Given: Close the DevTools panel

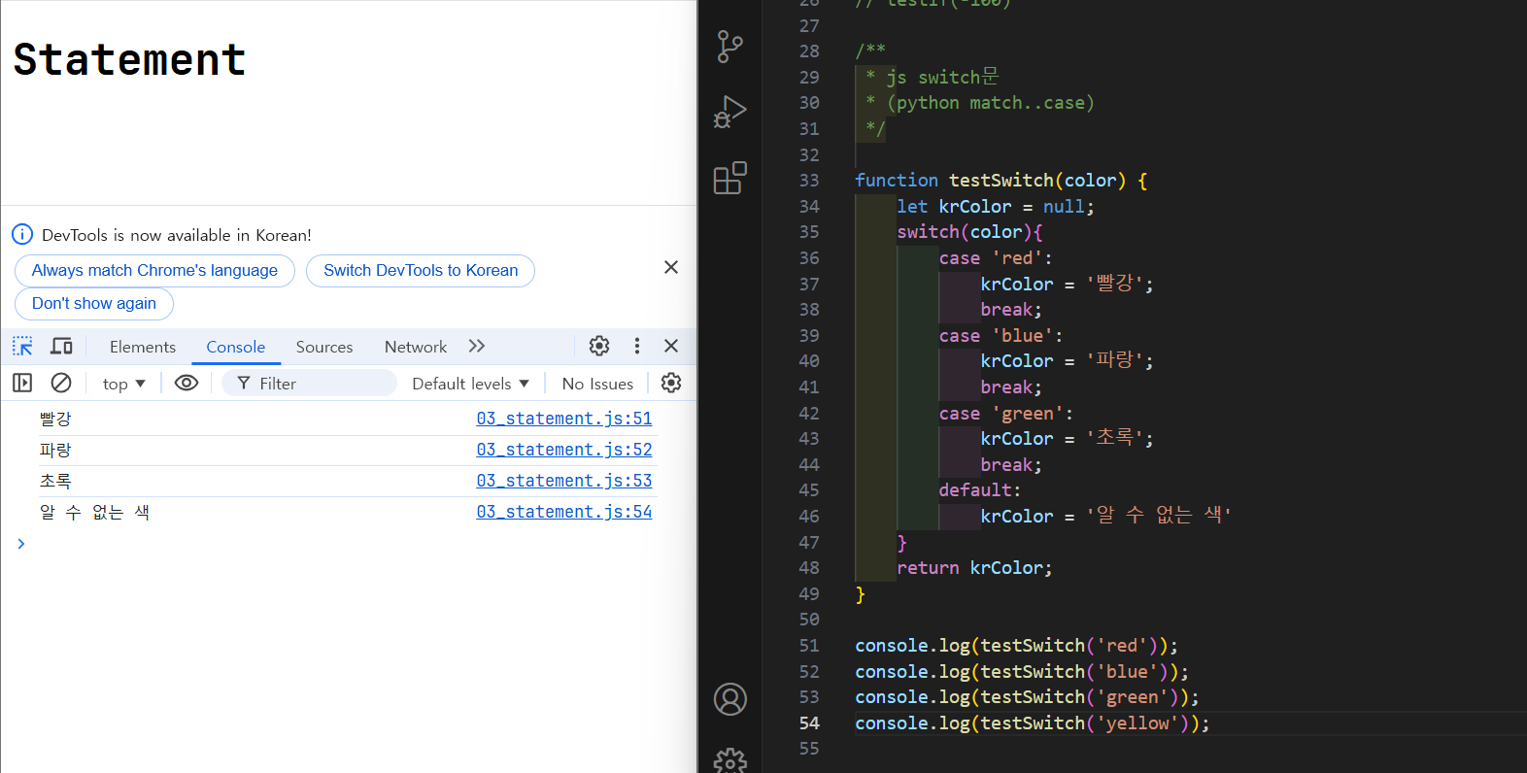Looking at the screenshot, I should (671, 346).
